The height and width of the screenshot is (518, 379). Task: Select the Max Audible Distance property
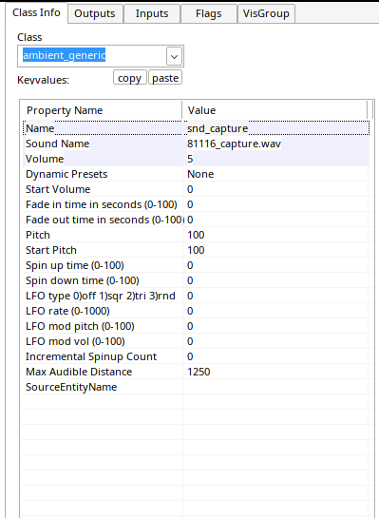[104, 372]
